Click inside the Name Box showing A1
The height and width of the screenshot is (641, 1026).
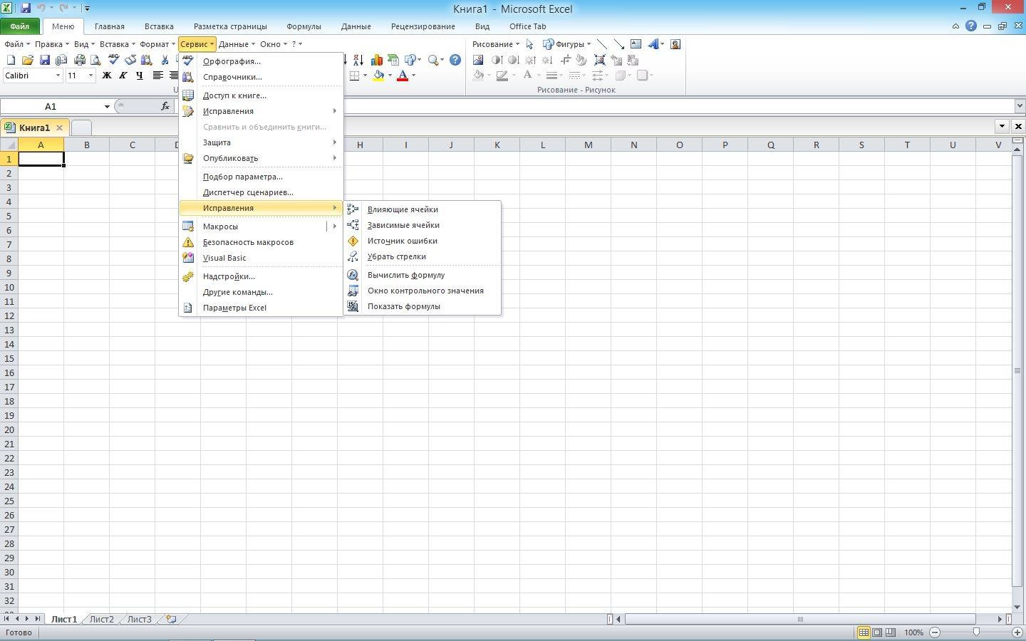point(51,106)
